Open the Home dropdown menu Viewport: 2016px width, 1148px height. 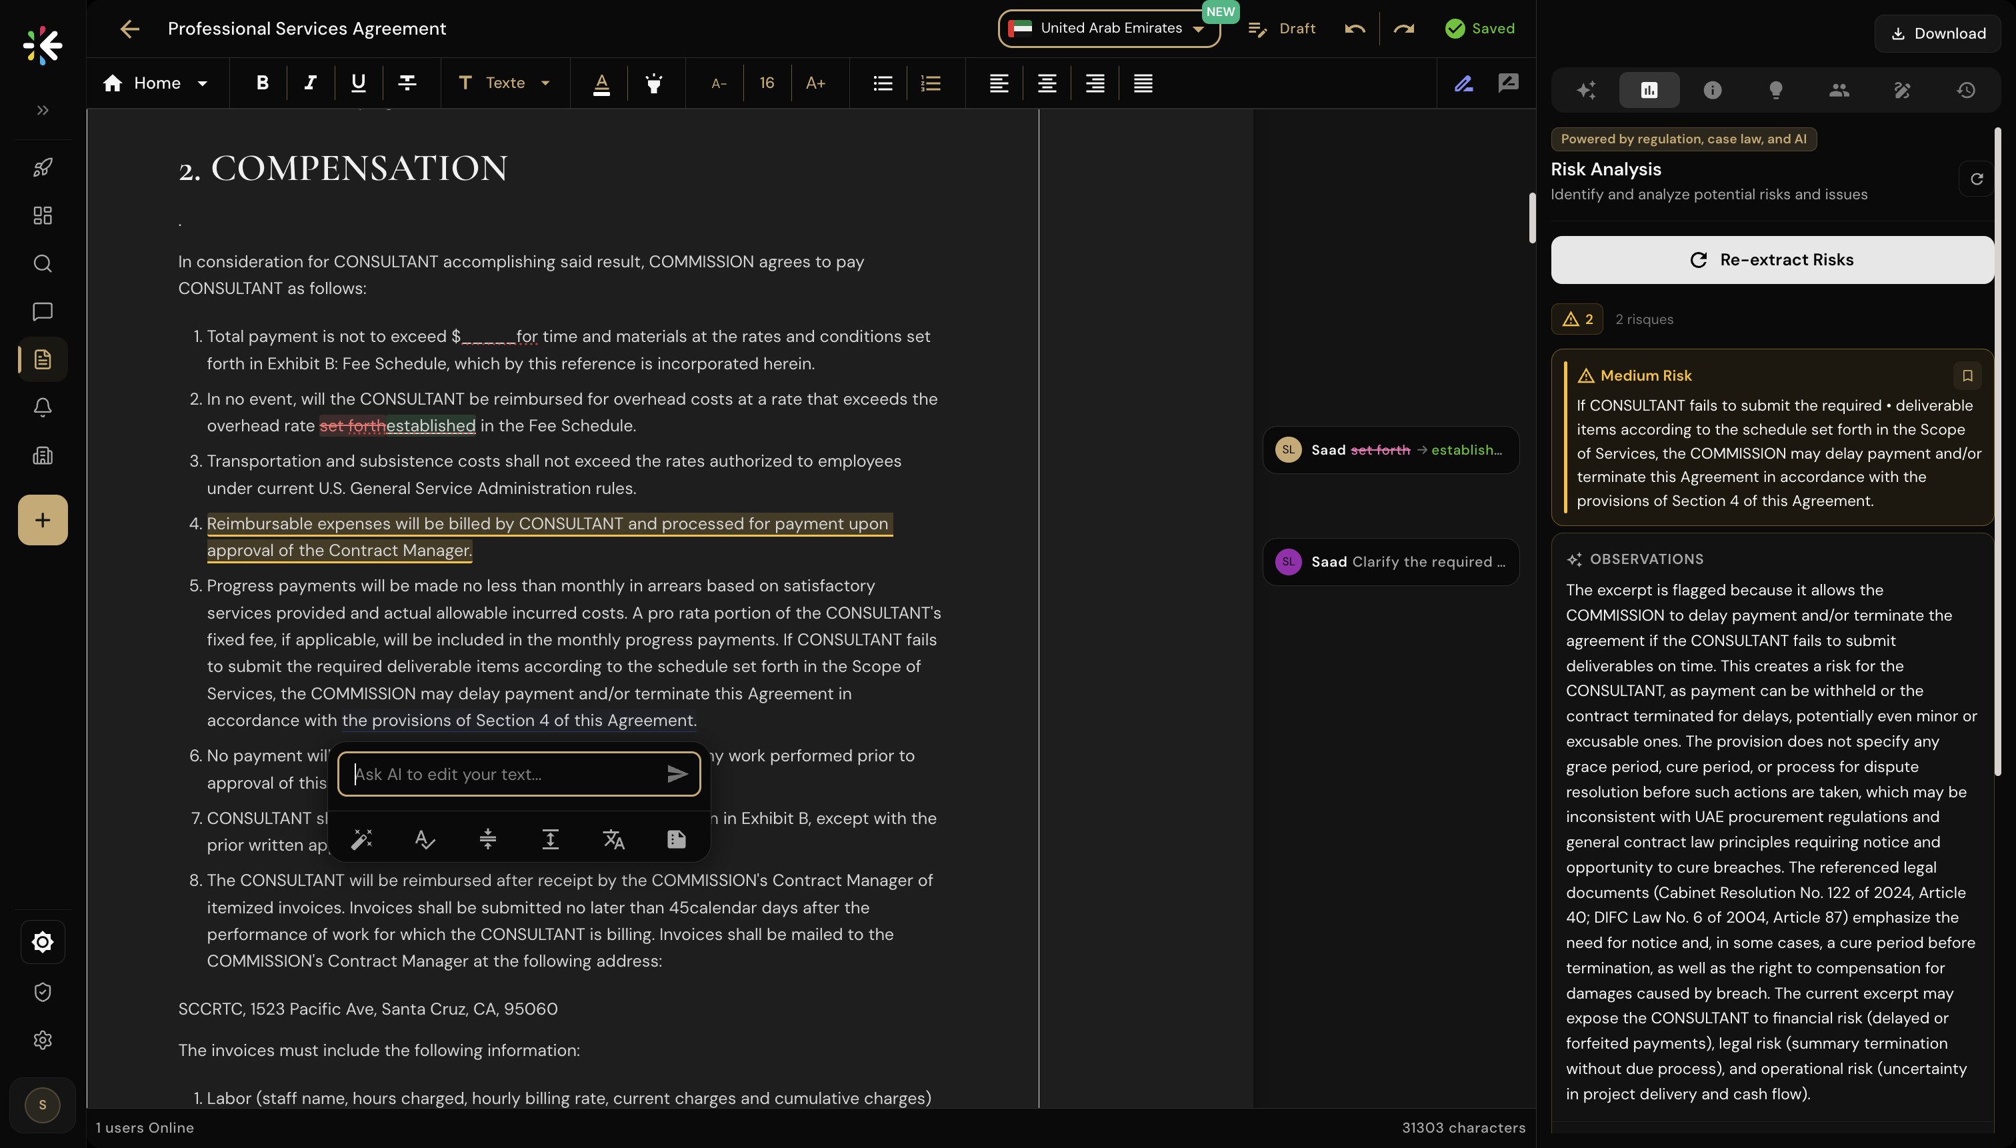155,83
